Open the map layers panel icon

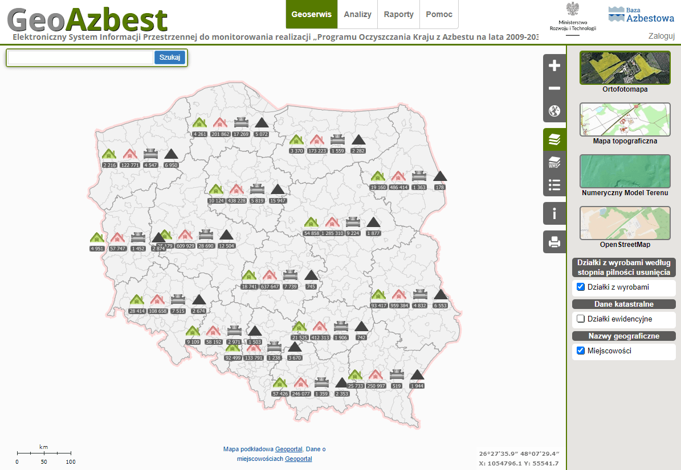click(x=554, y=139)
